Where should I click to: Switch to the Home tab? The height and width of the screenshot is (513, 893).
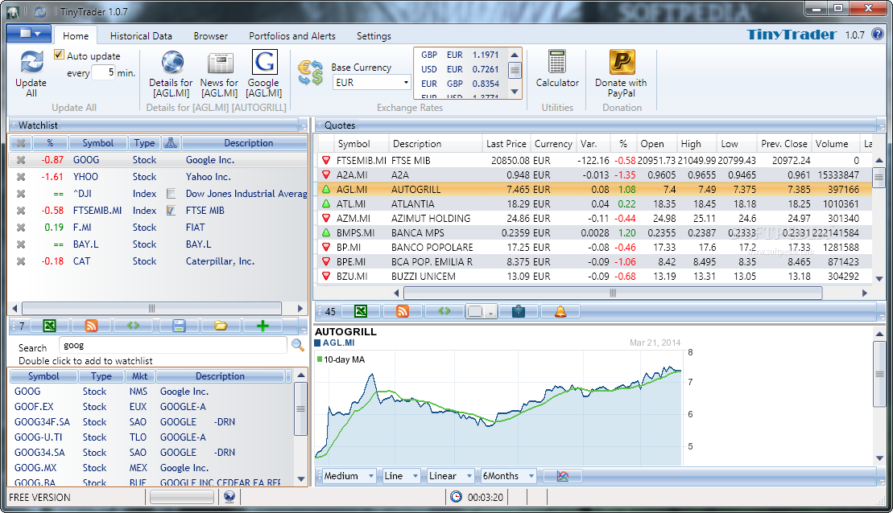[x=76, y=35]
